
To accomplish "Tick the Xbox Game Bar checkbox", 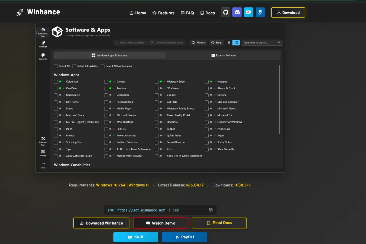I will click(207, 149).
